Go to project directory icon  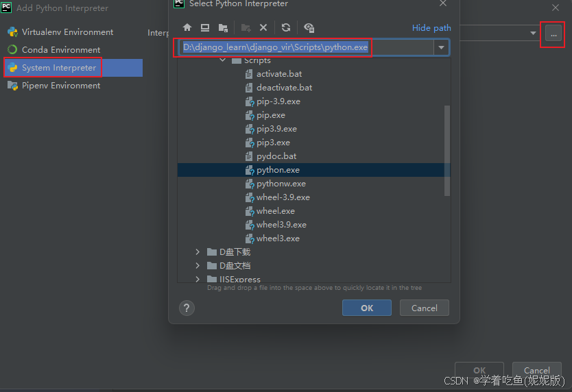(x=223, y=27)
